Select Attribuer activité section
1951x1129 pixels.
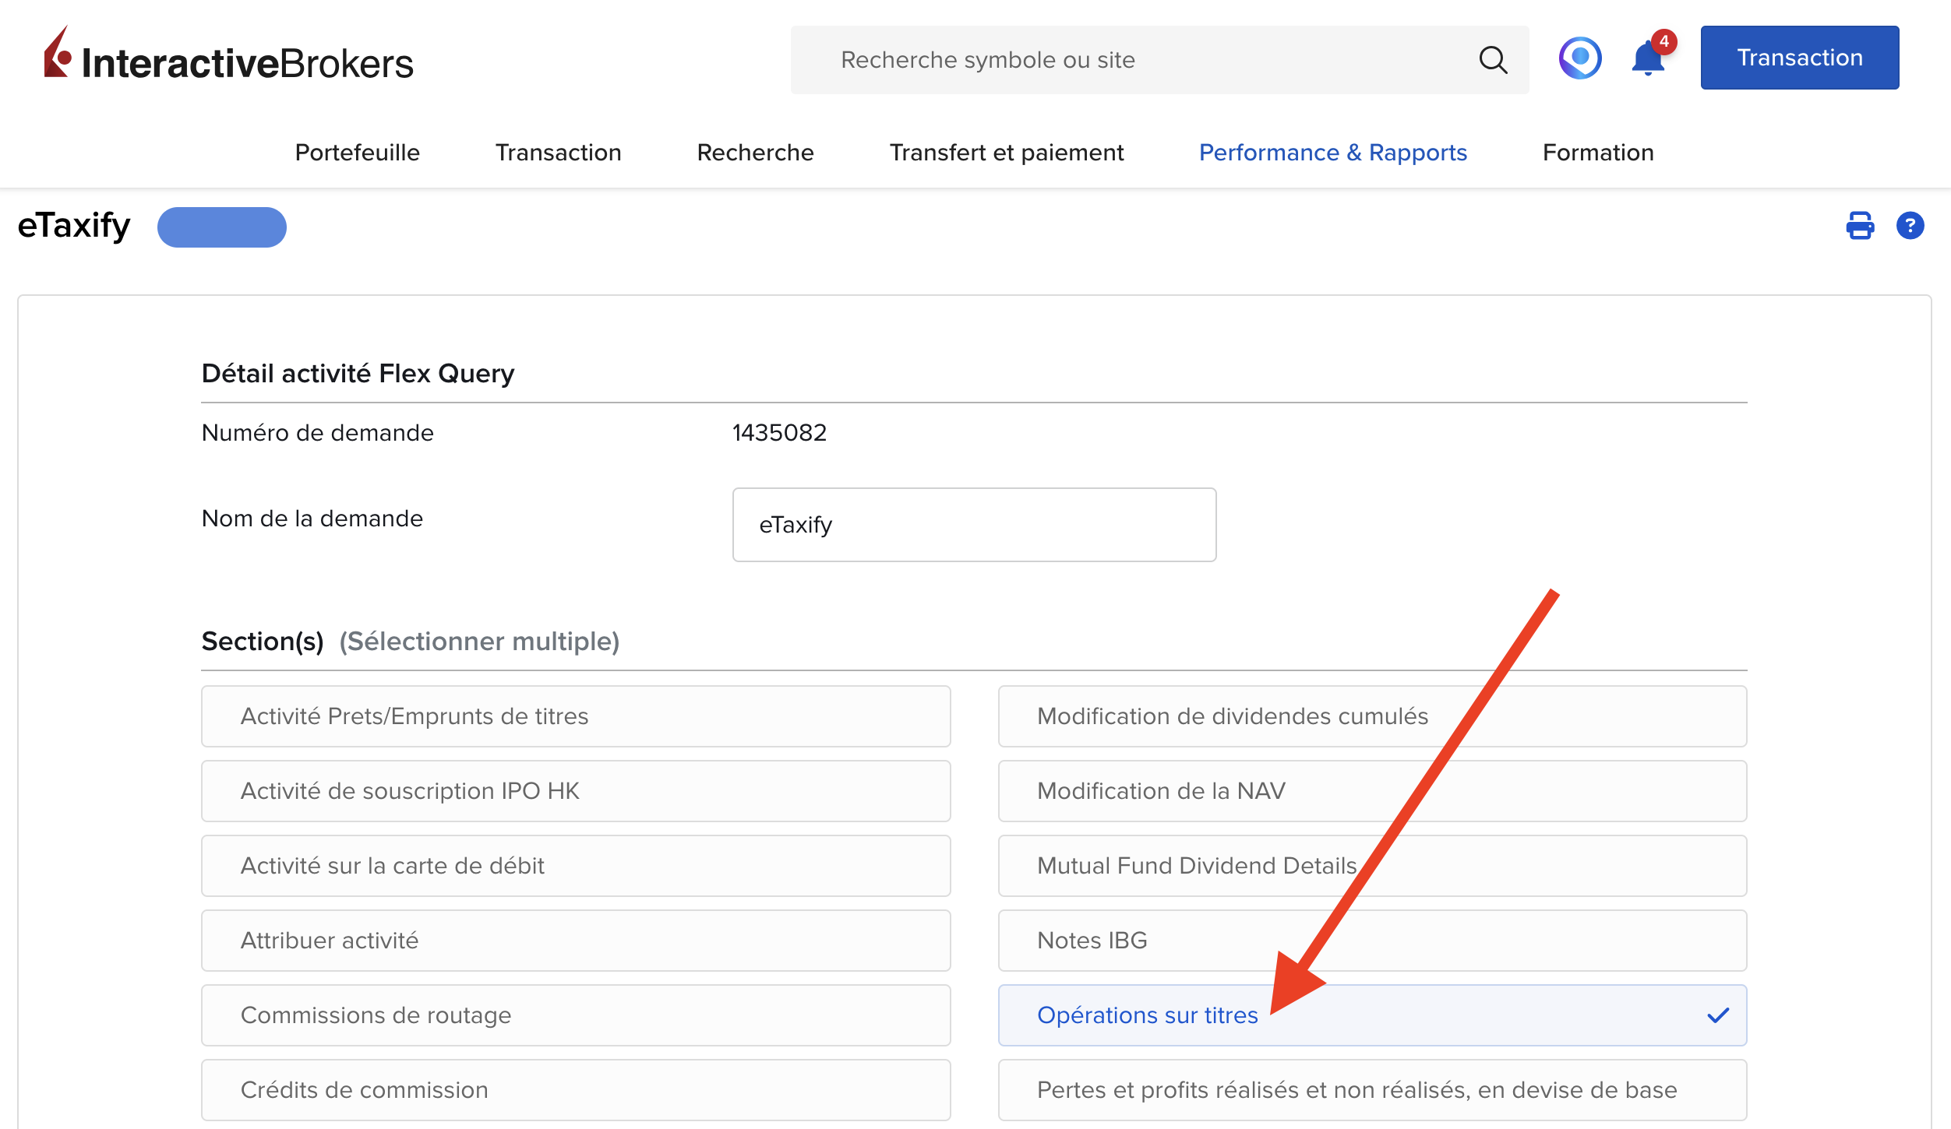click(576, 941)
